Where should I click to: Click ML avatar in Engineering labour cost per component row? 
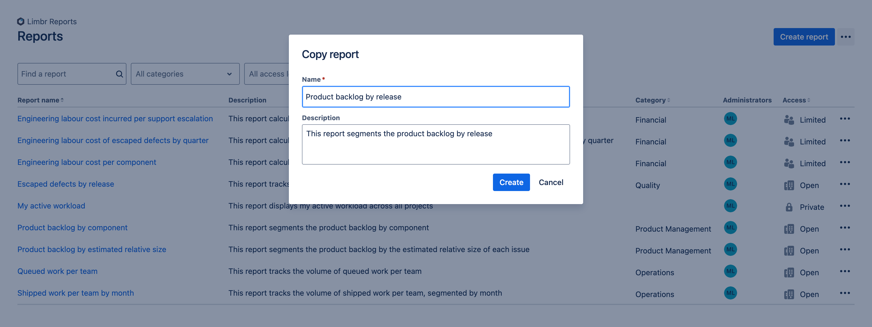(730, 162)
